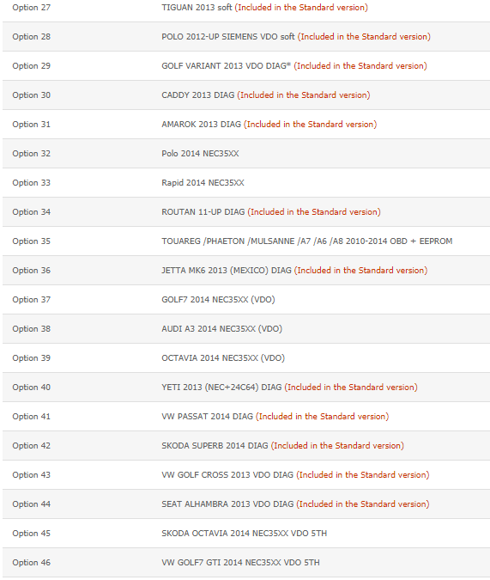Image resolution: width=490 pixels, height=580 pixels.
Task: Click Rapid 2014 NEC35XX text
Action: (203, 183)
